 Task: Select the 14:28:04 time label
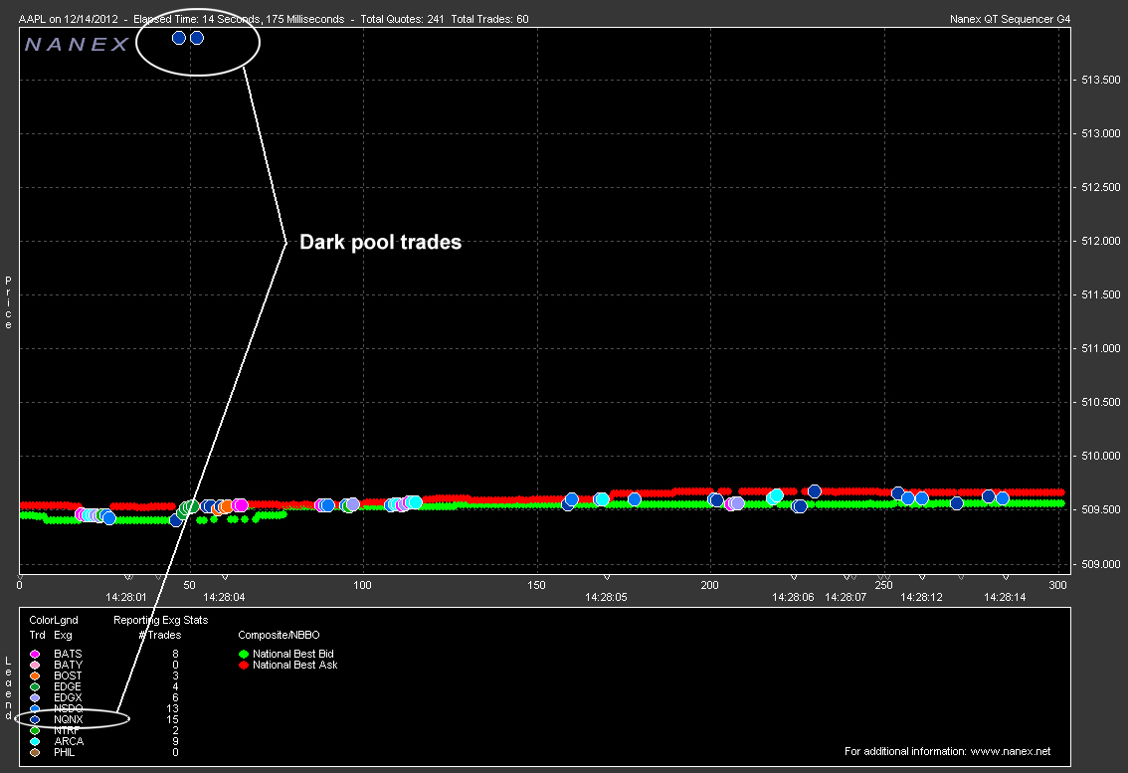click(x=224, y=597)
